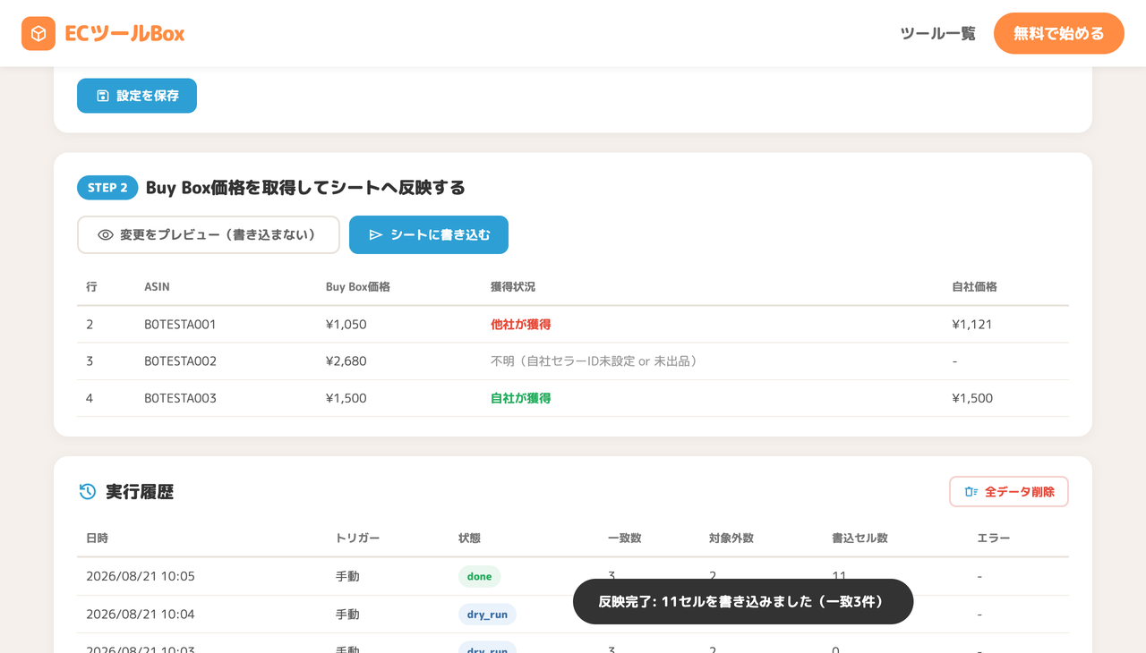Click the トリガー column header
The height and width of the screenshot is (653, 1146).
pos(357,539)
